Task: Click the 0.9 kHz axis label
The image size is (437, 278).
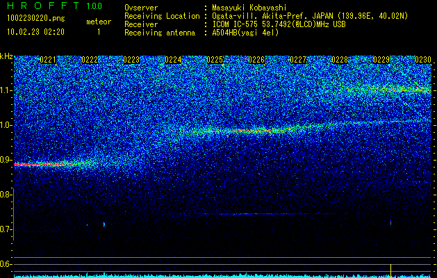Action: pyautogui.click(x=6, y=160)
